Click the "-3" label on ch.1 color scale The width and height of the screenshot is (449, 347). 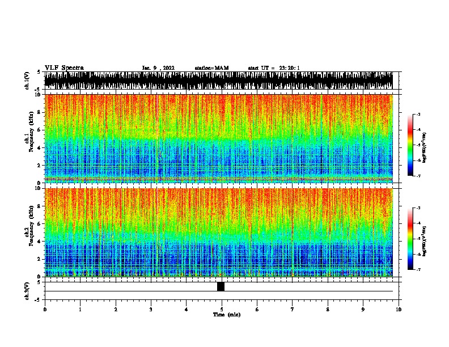pyautogui.click(x=418, y=114)
